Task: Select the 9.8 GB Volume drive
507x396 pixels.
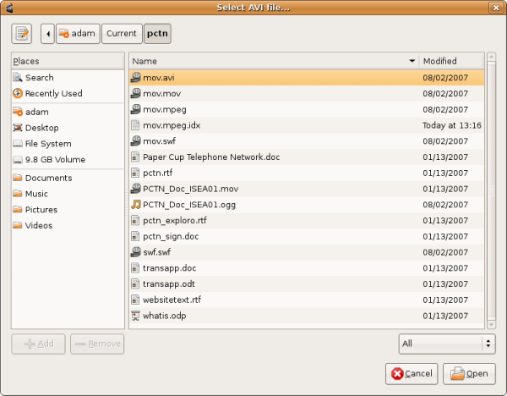Action: point(54,159)
